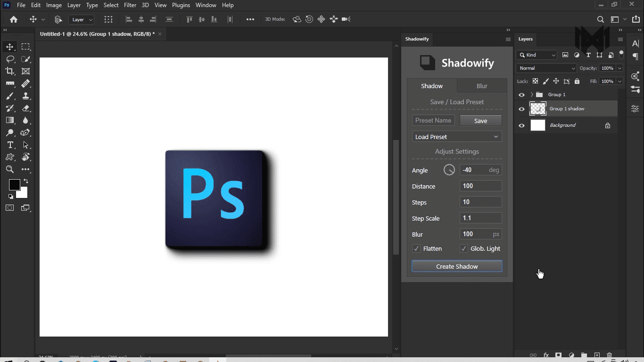Open the Load Preset dropdown
The width and height of the screenshot is (644, 362).
457,137
